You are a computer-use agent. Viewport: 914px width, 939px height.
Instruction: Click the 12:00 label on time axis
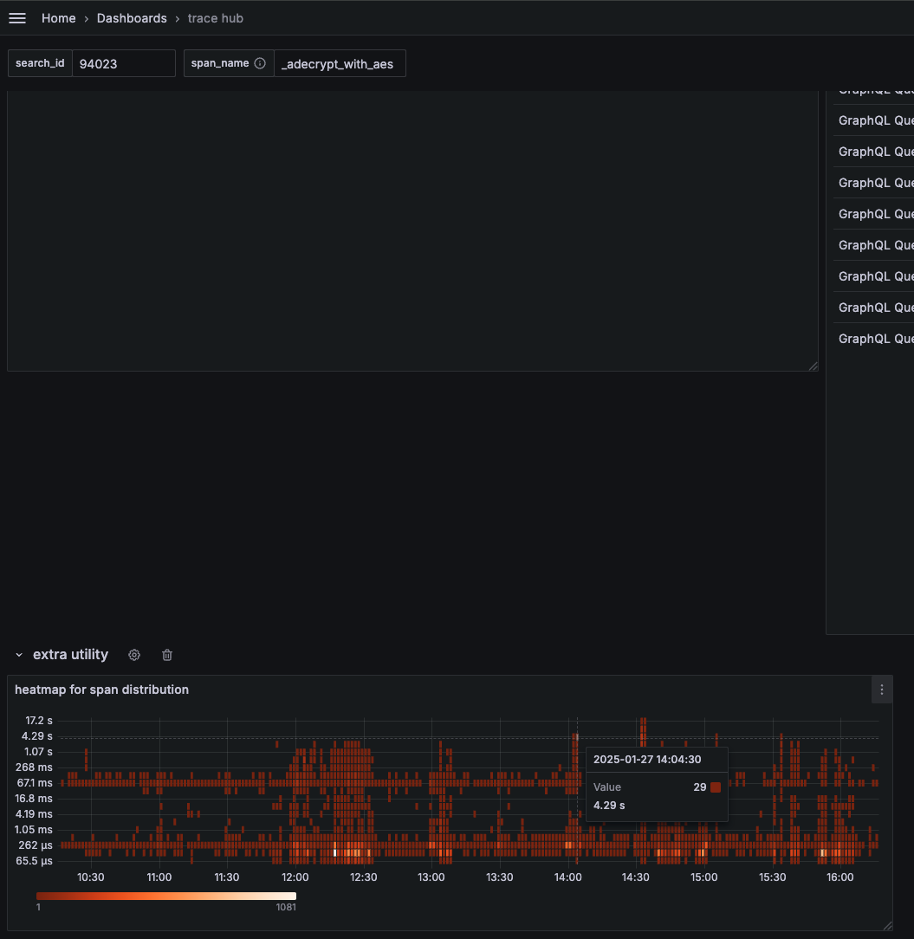(x=295, y=877)
